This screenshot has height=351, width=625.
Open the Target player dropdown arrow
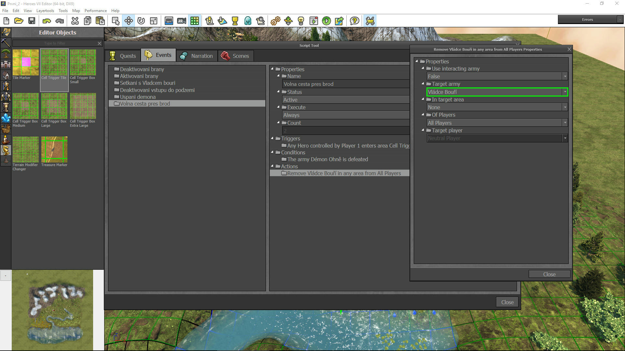(565, 138)
